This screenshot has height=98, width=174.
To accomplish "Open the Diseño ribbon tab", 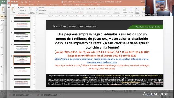I will (x=31, y=5).
